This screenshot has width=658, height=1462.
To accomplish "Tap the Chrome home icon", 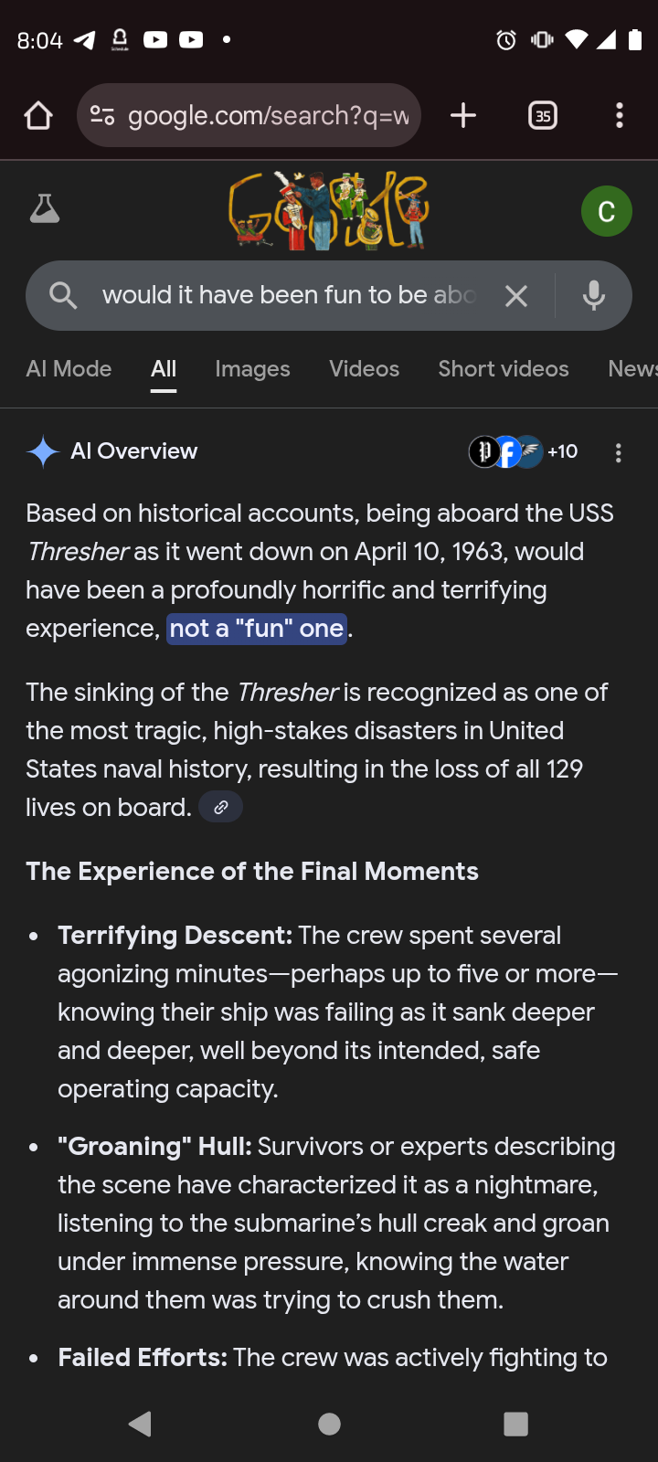I will tap(38, 116).
